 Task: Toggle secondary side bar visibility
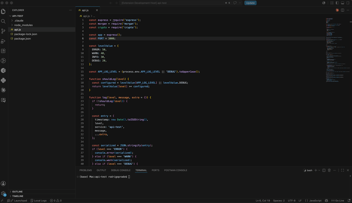pyautogui.click(x=348, y=3)
